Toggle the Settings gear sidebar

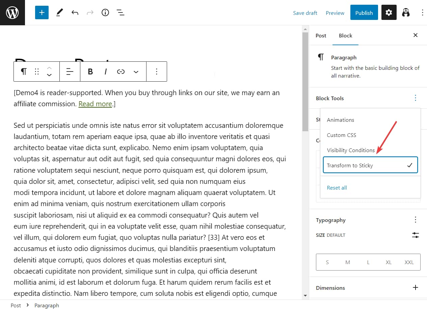389,12
